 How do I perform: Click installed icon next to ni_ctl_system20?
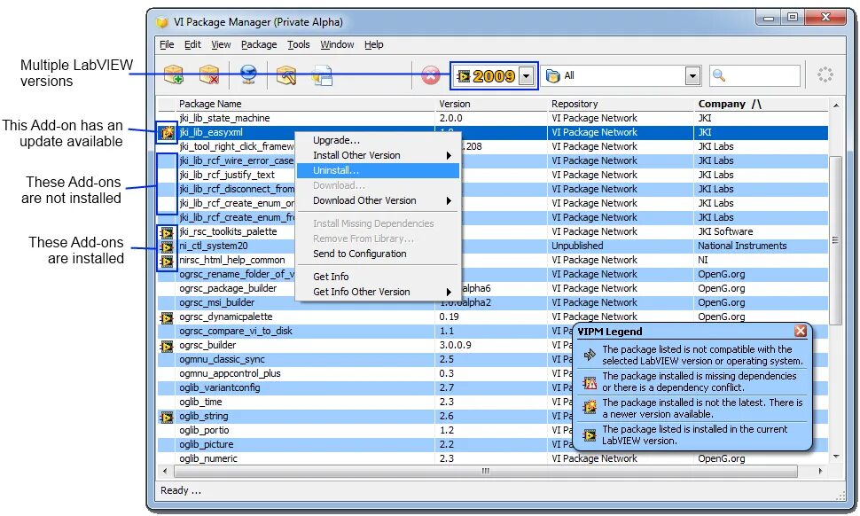(x=167, y=246)
